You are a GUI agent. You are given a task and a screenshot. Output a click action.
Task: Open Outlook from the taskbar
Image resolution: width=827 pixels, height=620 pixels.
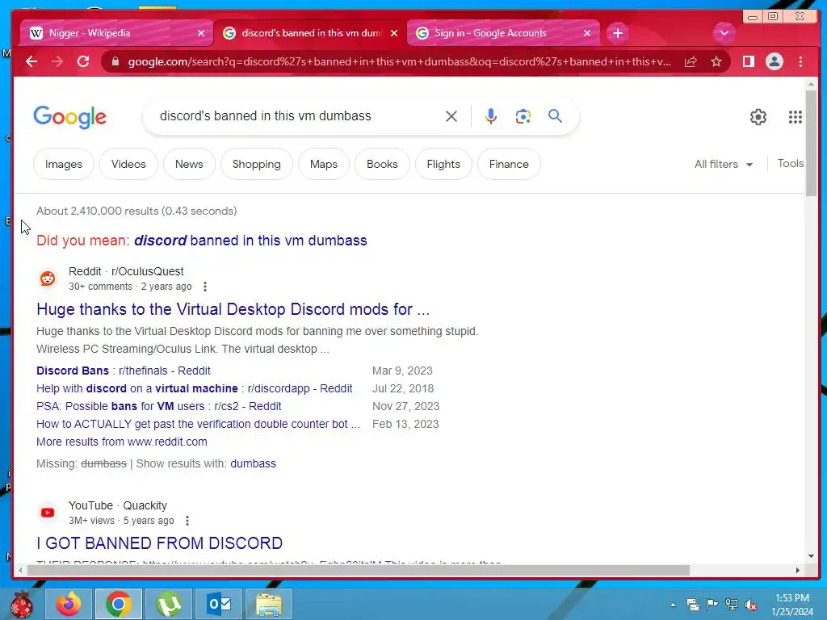click(218, 604)
